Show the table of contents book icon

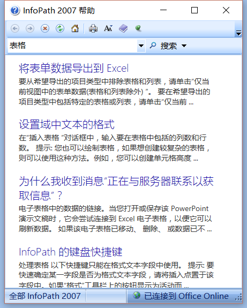click(123, 29)
